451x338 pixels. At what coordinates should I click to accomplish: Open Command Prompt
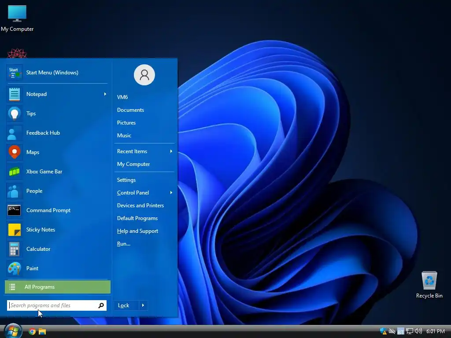(x=58, y=210)
